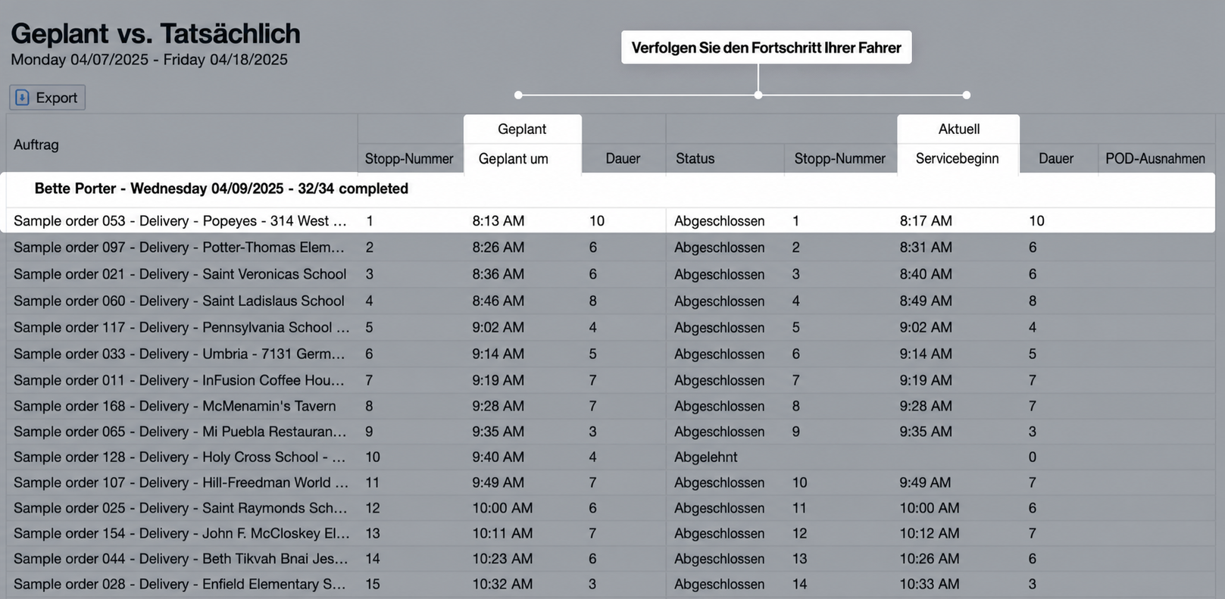Click the Abgelehnt status cell

706,457
